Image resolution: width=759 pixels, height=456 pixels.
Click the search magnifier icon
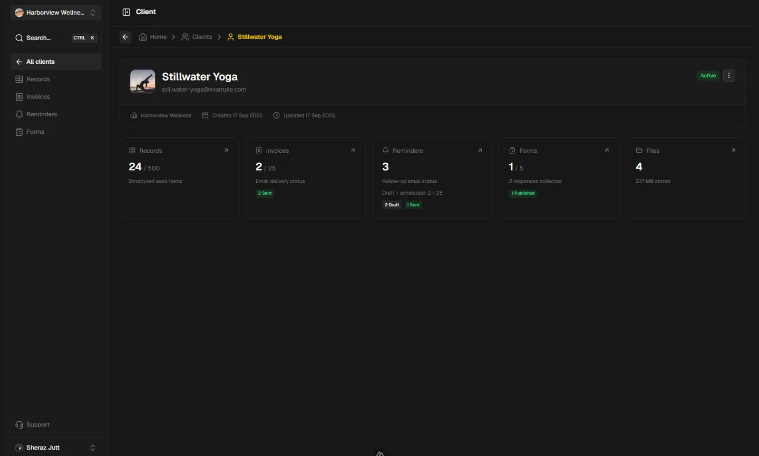[x=19, y=38]
